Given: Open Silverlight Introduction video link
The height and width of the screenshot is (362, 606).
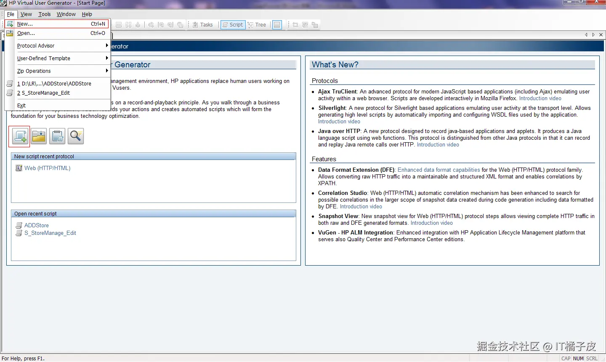Looking at the screenshot, I should click(339, 122).
